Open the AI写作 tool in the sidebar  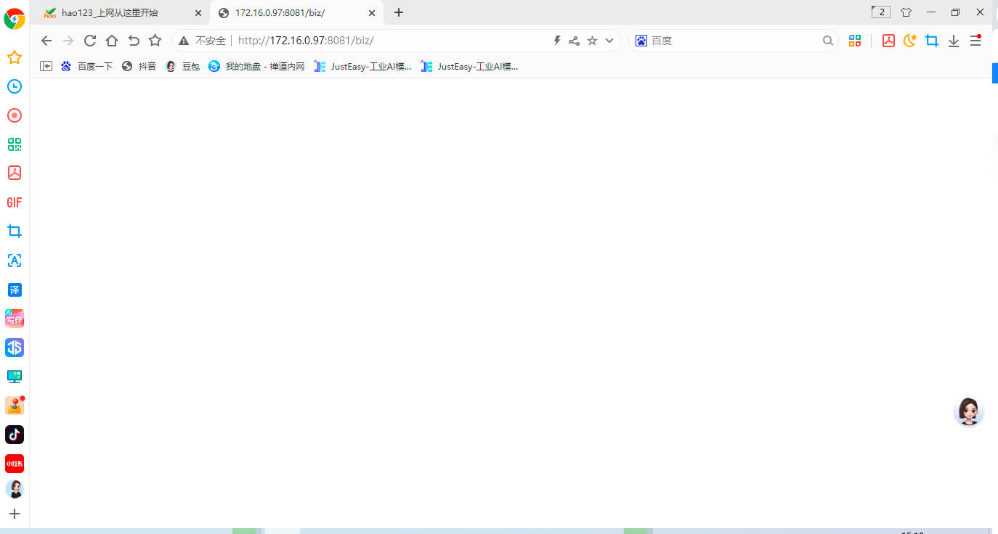(x=15, y=318)
